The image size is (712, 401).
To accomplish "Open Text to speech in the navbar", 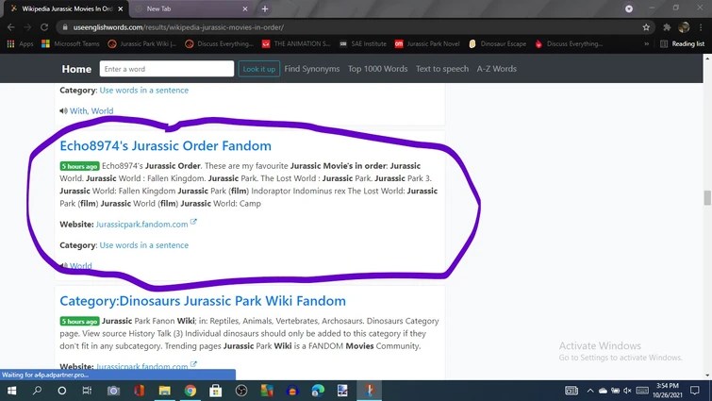I will (x=442, y=69).
